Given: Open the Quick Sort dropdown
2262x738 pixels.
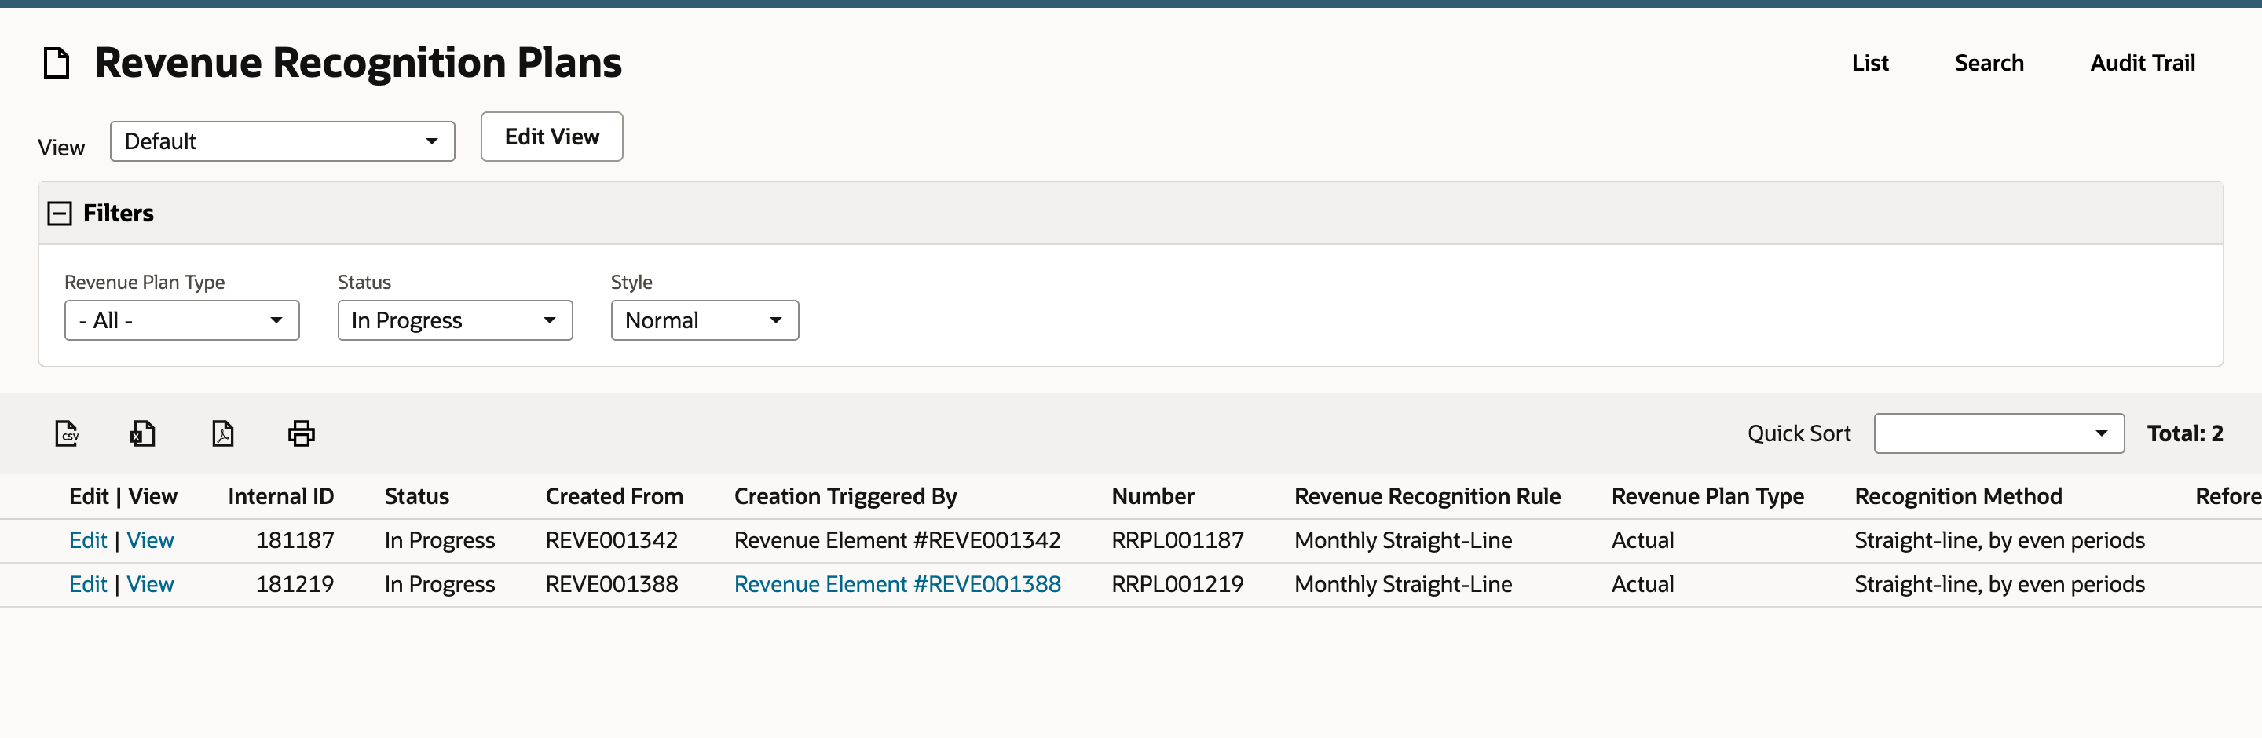Looking at the screenshot, I should 1999,433.
